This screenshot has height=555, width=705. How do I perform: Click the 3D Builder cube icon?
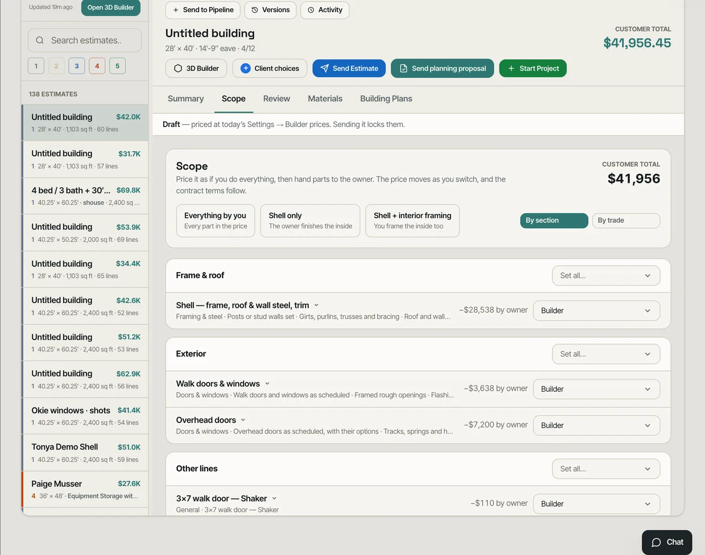[x=178, y=69]
